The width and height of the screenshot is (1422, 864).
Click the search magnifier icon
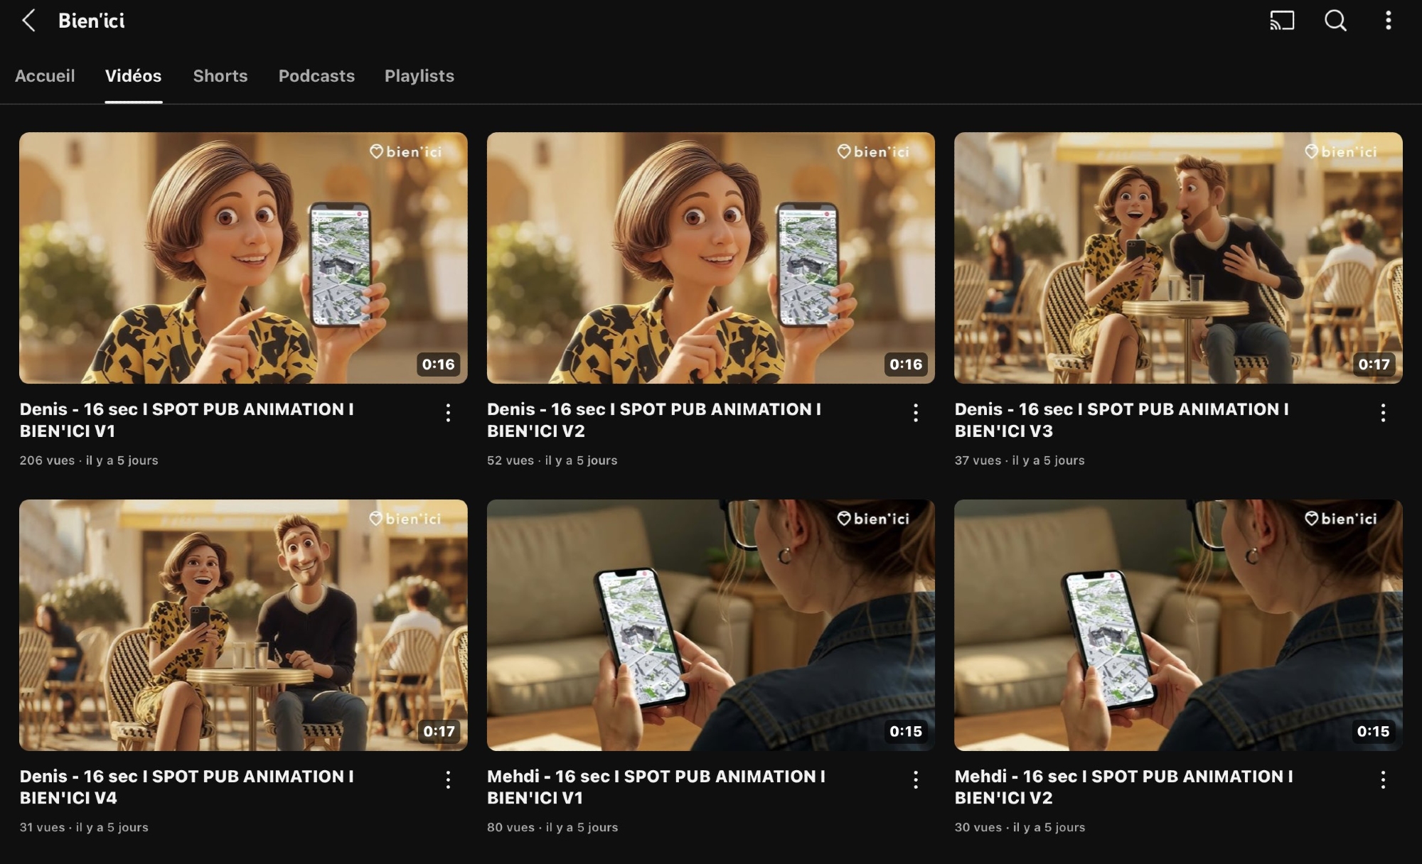(x=1335, y=21)
